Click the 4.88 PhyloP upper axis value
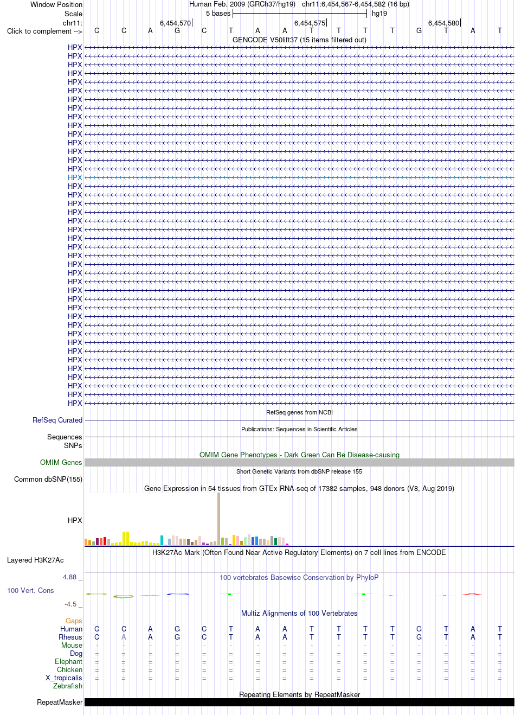This screenshot has width=515, height=715. (x=69, y=577)
